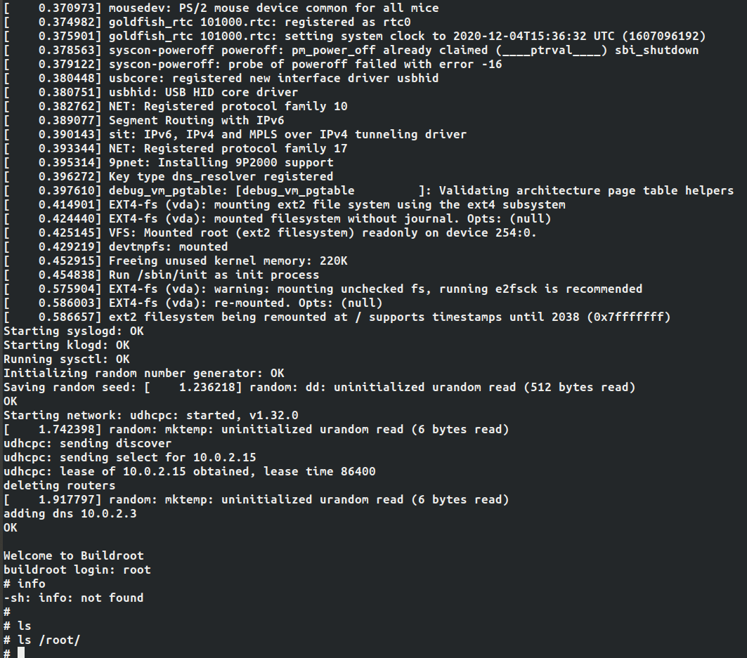Click the "Starting klogd: OK" line
Viewport: 747px width, 658px height.
click(67, 345)
